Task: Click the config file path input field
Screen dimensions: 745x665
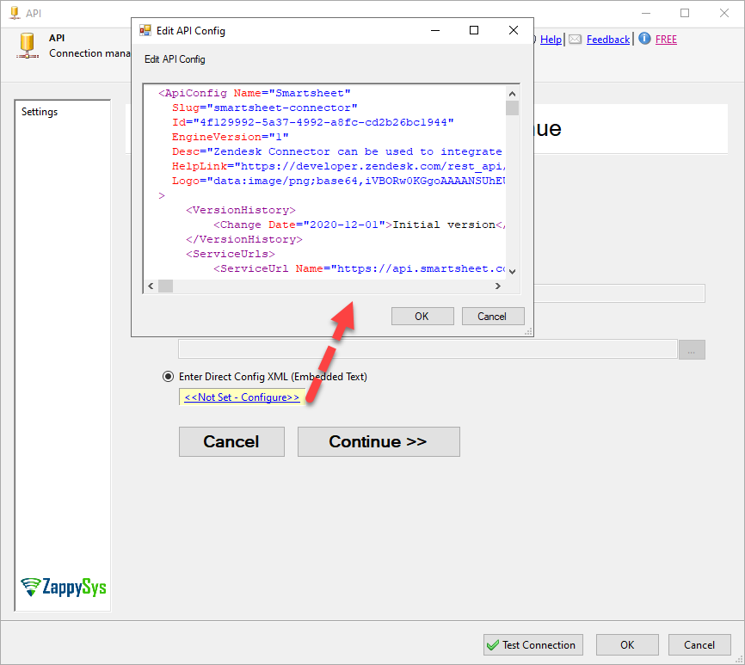Action: 428,349
